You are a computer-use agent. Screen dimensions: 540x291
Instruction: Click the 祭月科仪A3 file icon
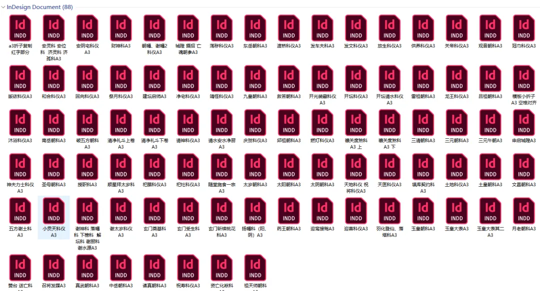[121, 78]
